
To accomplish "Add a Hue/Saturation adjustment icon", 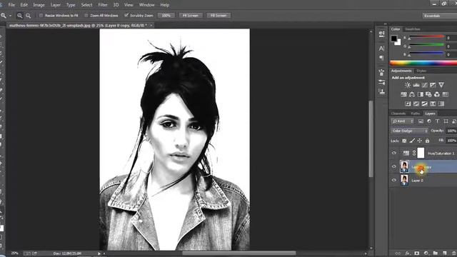I will pyautogui.click(x=403, y=94).
